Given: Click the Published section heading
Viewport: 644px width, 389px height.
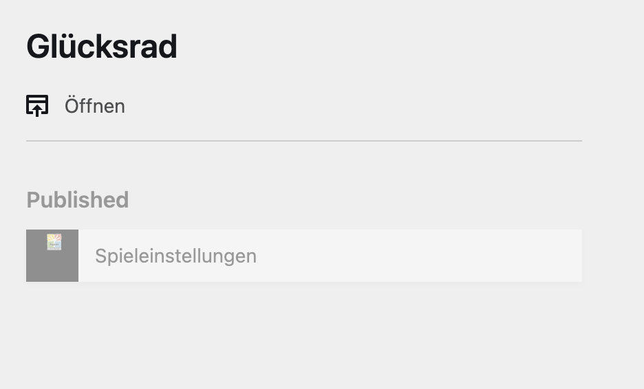Looking at the screenshot, I should click(x=78, y=200).
